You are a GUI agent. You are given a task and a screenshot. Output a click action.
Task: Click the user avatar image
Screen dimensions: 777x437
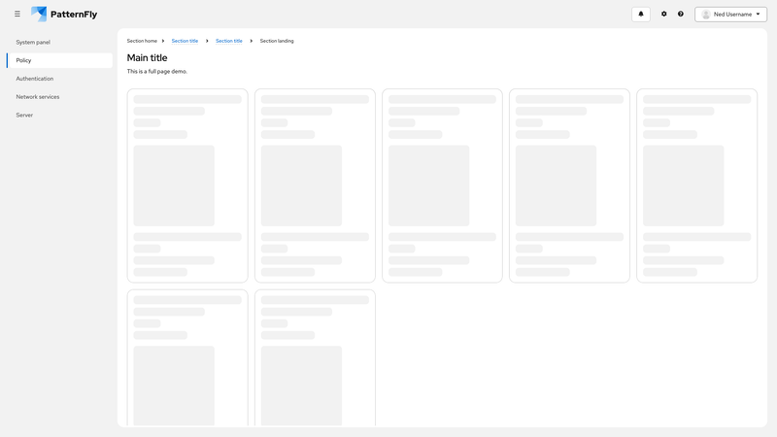pyautogui.click(x=706, y=15)
